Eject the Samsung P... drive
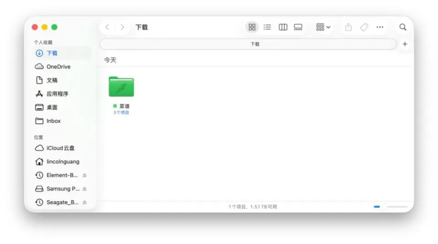Viewport: 438px width, 244px height. point(84,189)
